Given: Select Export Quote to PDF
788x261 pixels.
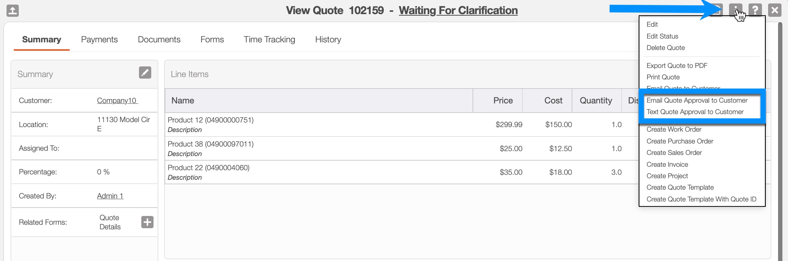Looking at the screenshot, I should pos(677,66).
